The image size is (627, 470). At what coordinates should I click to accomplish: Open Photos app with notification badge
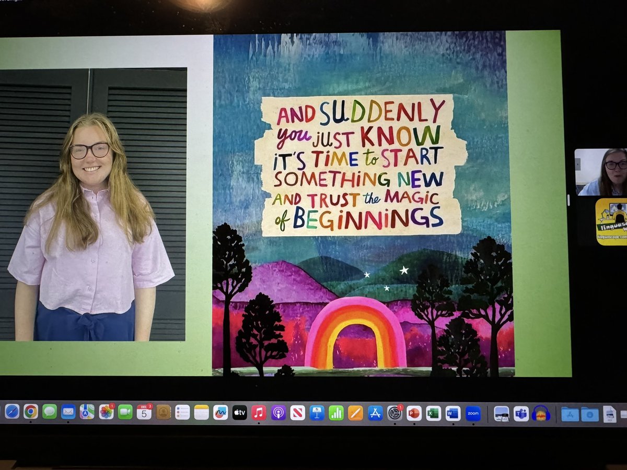[x=107, y=412]
